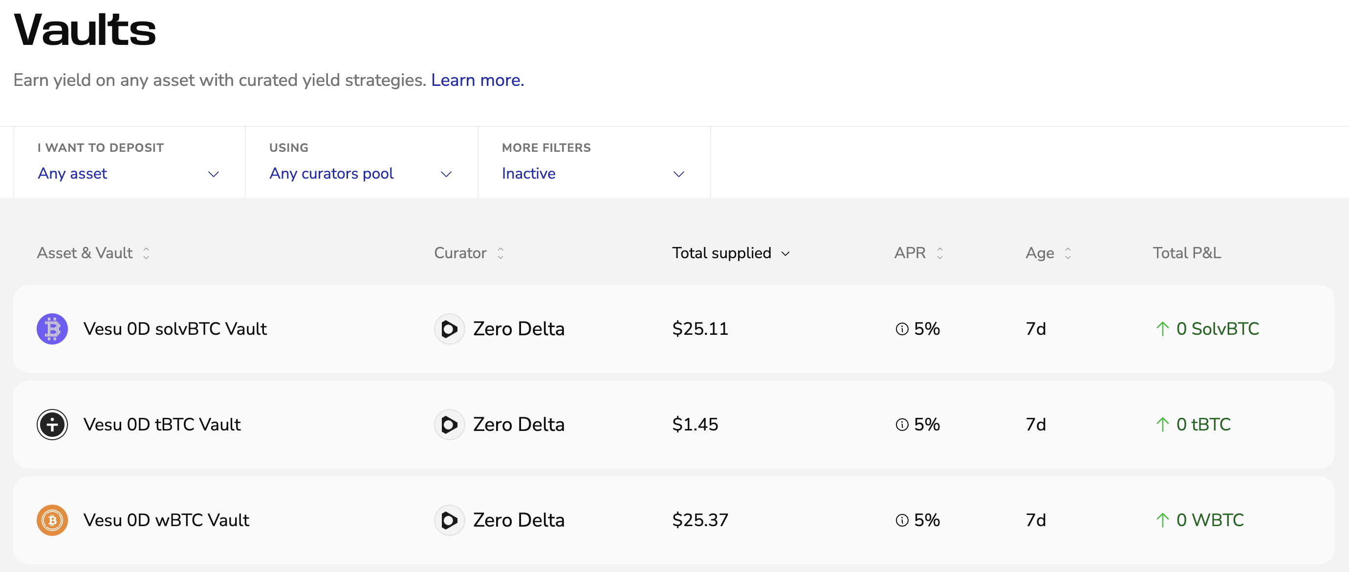Click the solvBTC purple token icon
The width and height of the screenshot is (1349, 572).
coord(52,329)
